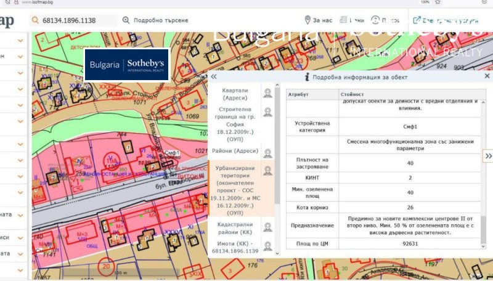Click the search magnifier icon beside the parcel number
The width and height of the screenshot is (493, 281).
point(35,21)
